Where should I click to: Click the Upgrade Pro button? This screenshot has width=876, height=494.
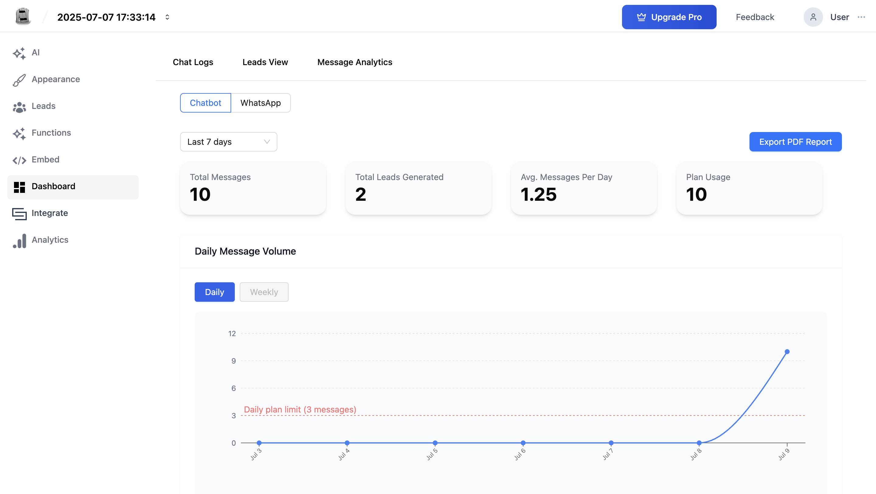[x=669, y=17]
